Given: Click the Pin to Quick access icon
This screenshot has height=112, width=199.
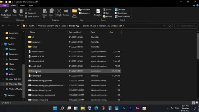Looking at the screenshot, I should click(x=6, y=13).
